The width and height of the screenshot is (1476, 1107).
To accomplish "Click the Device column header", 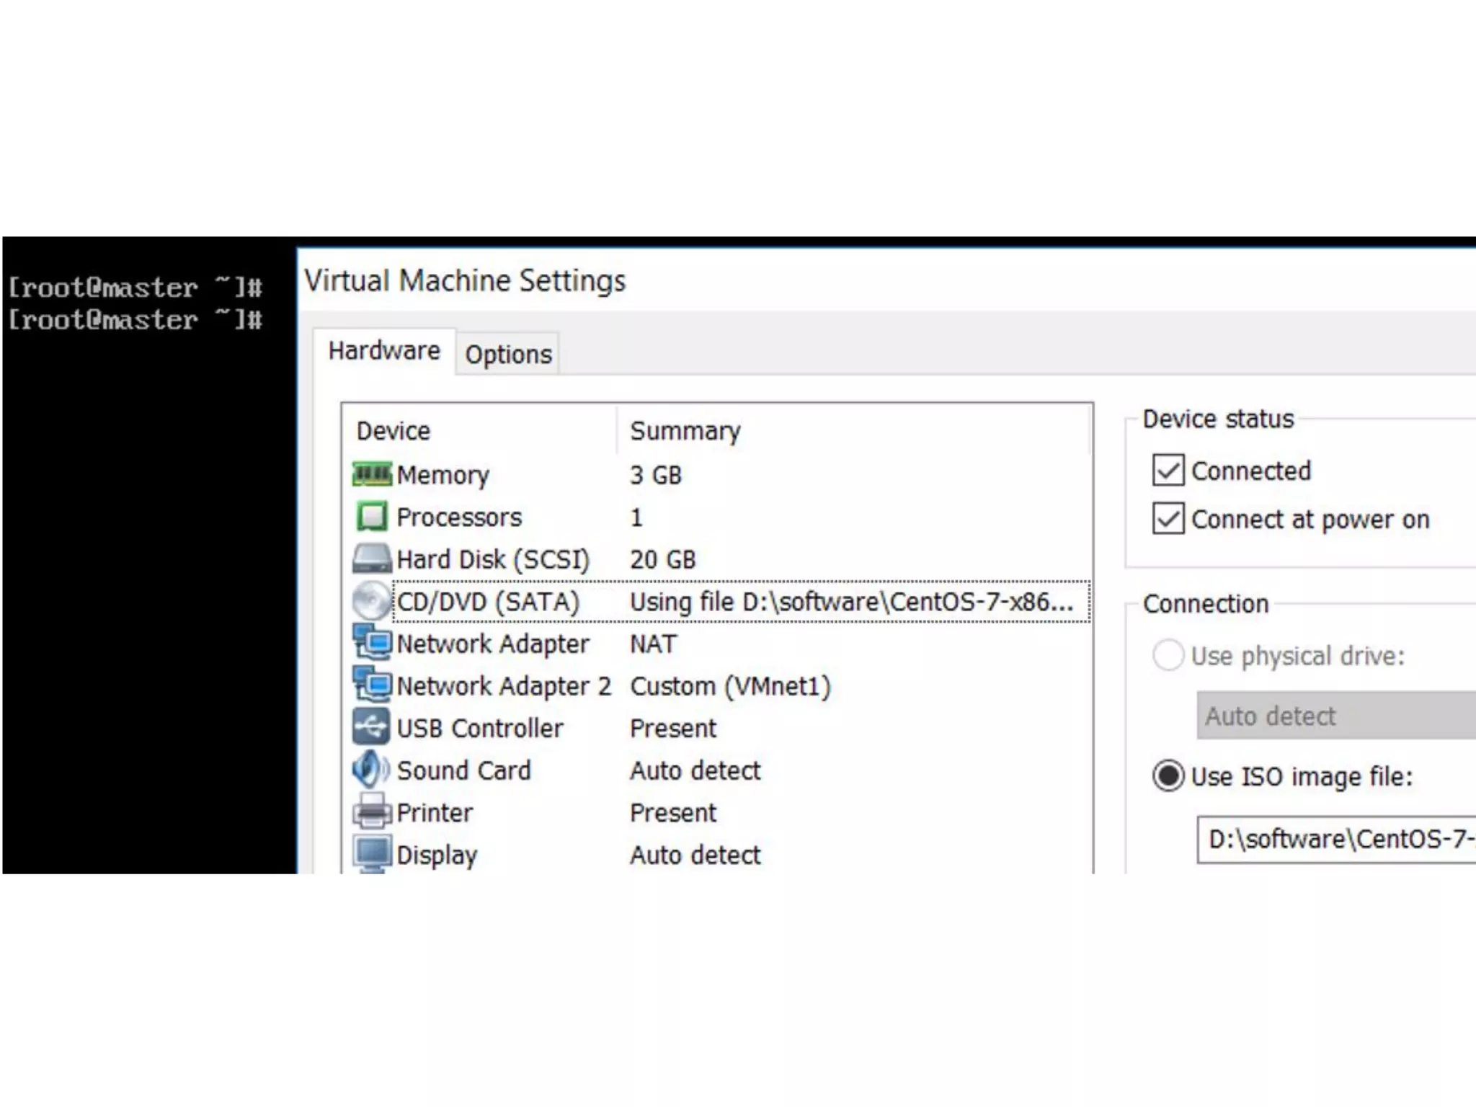I will click(394, 431).
